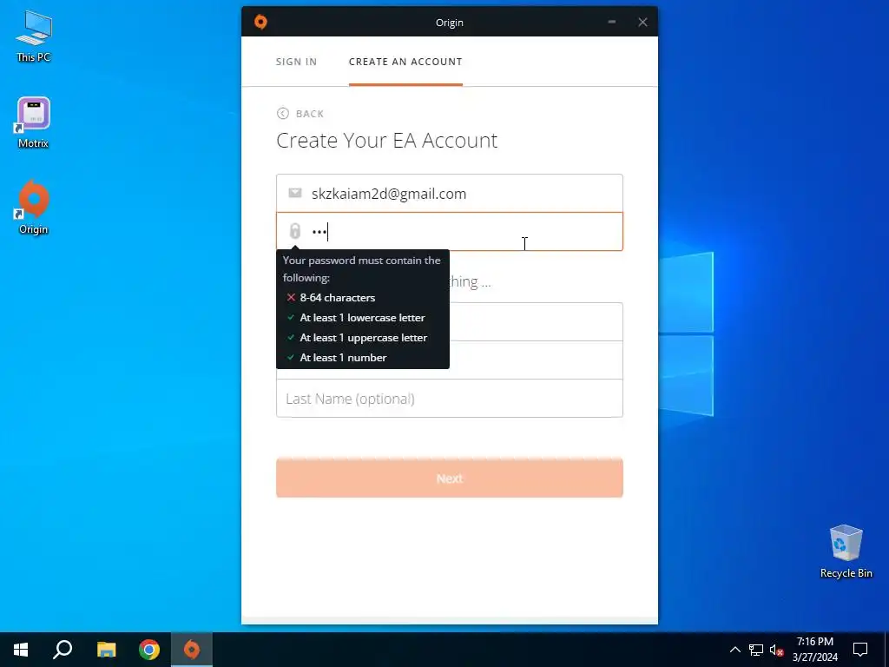Open network status tray icon

(x=756, y=650)
